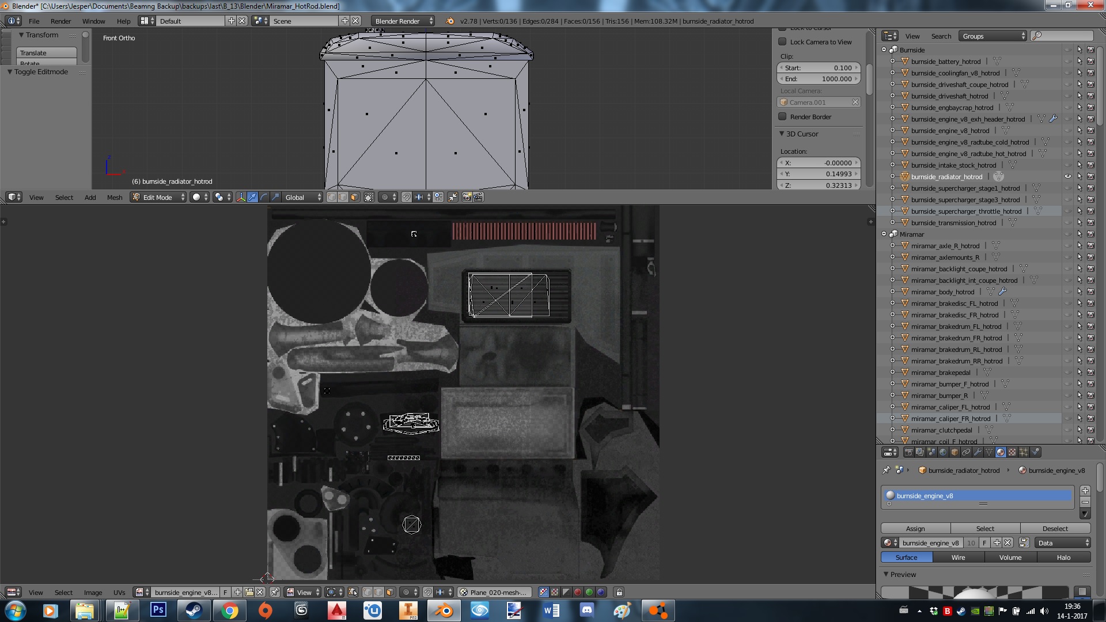Collapse the Transform panel

coord(21,35)
